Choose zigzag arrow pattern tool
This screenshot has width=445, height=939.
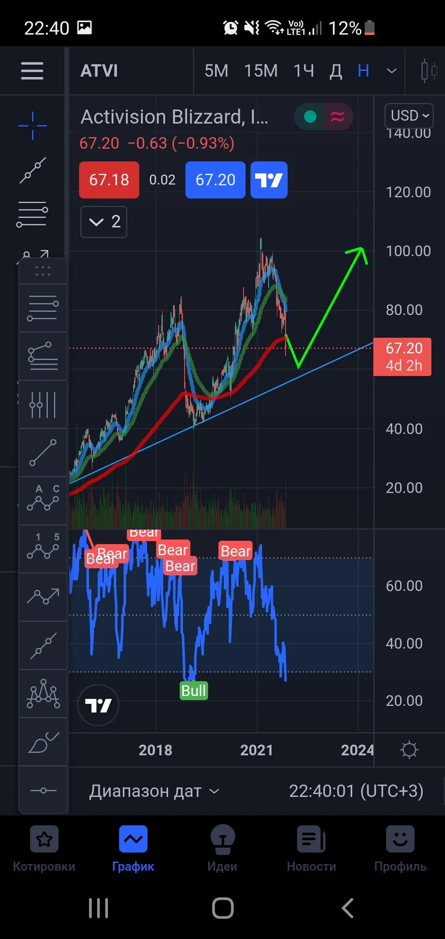43,596
